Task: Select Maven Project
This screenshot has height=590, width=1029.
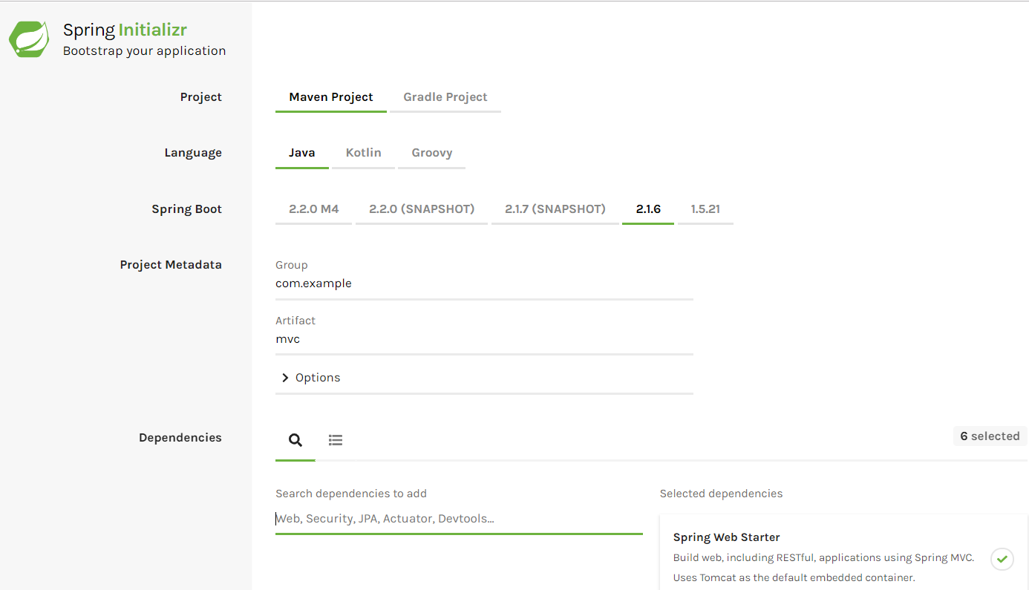Action: pos(331,97)
